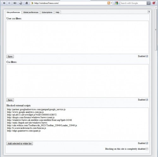
Task: Open the Google search engine selector
Action: pyautogui.click(x=117, y=3)
